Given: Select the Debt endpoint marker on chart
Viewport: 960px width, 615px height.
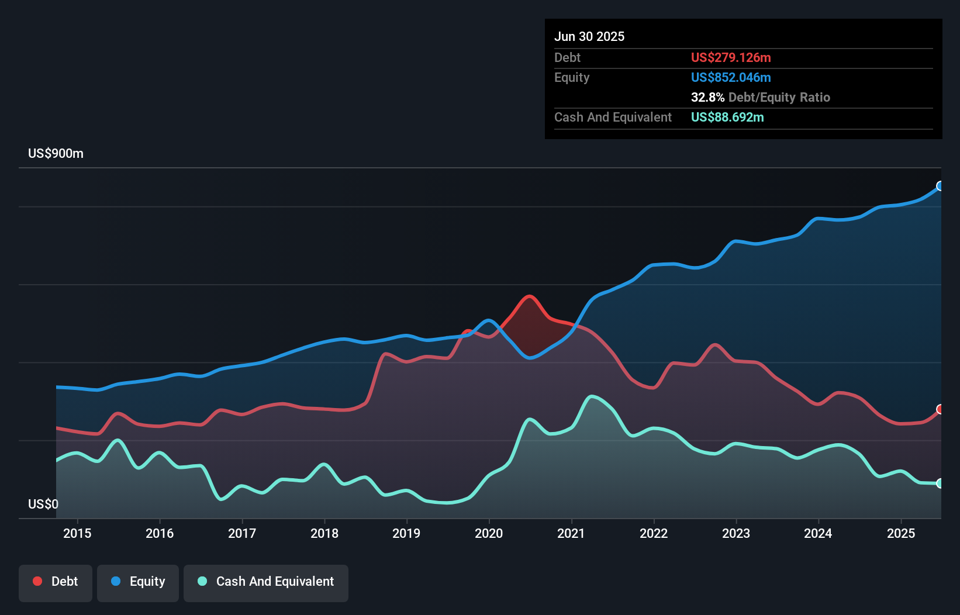Looking at the screenshot, I should click(940, 409).
